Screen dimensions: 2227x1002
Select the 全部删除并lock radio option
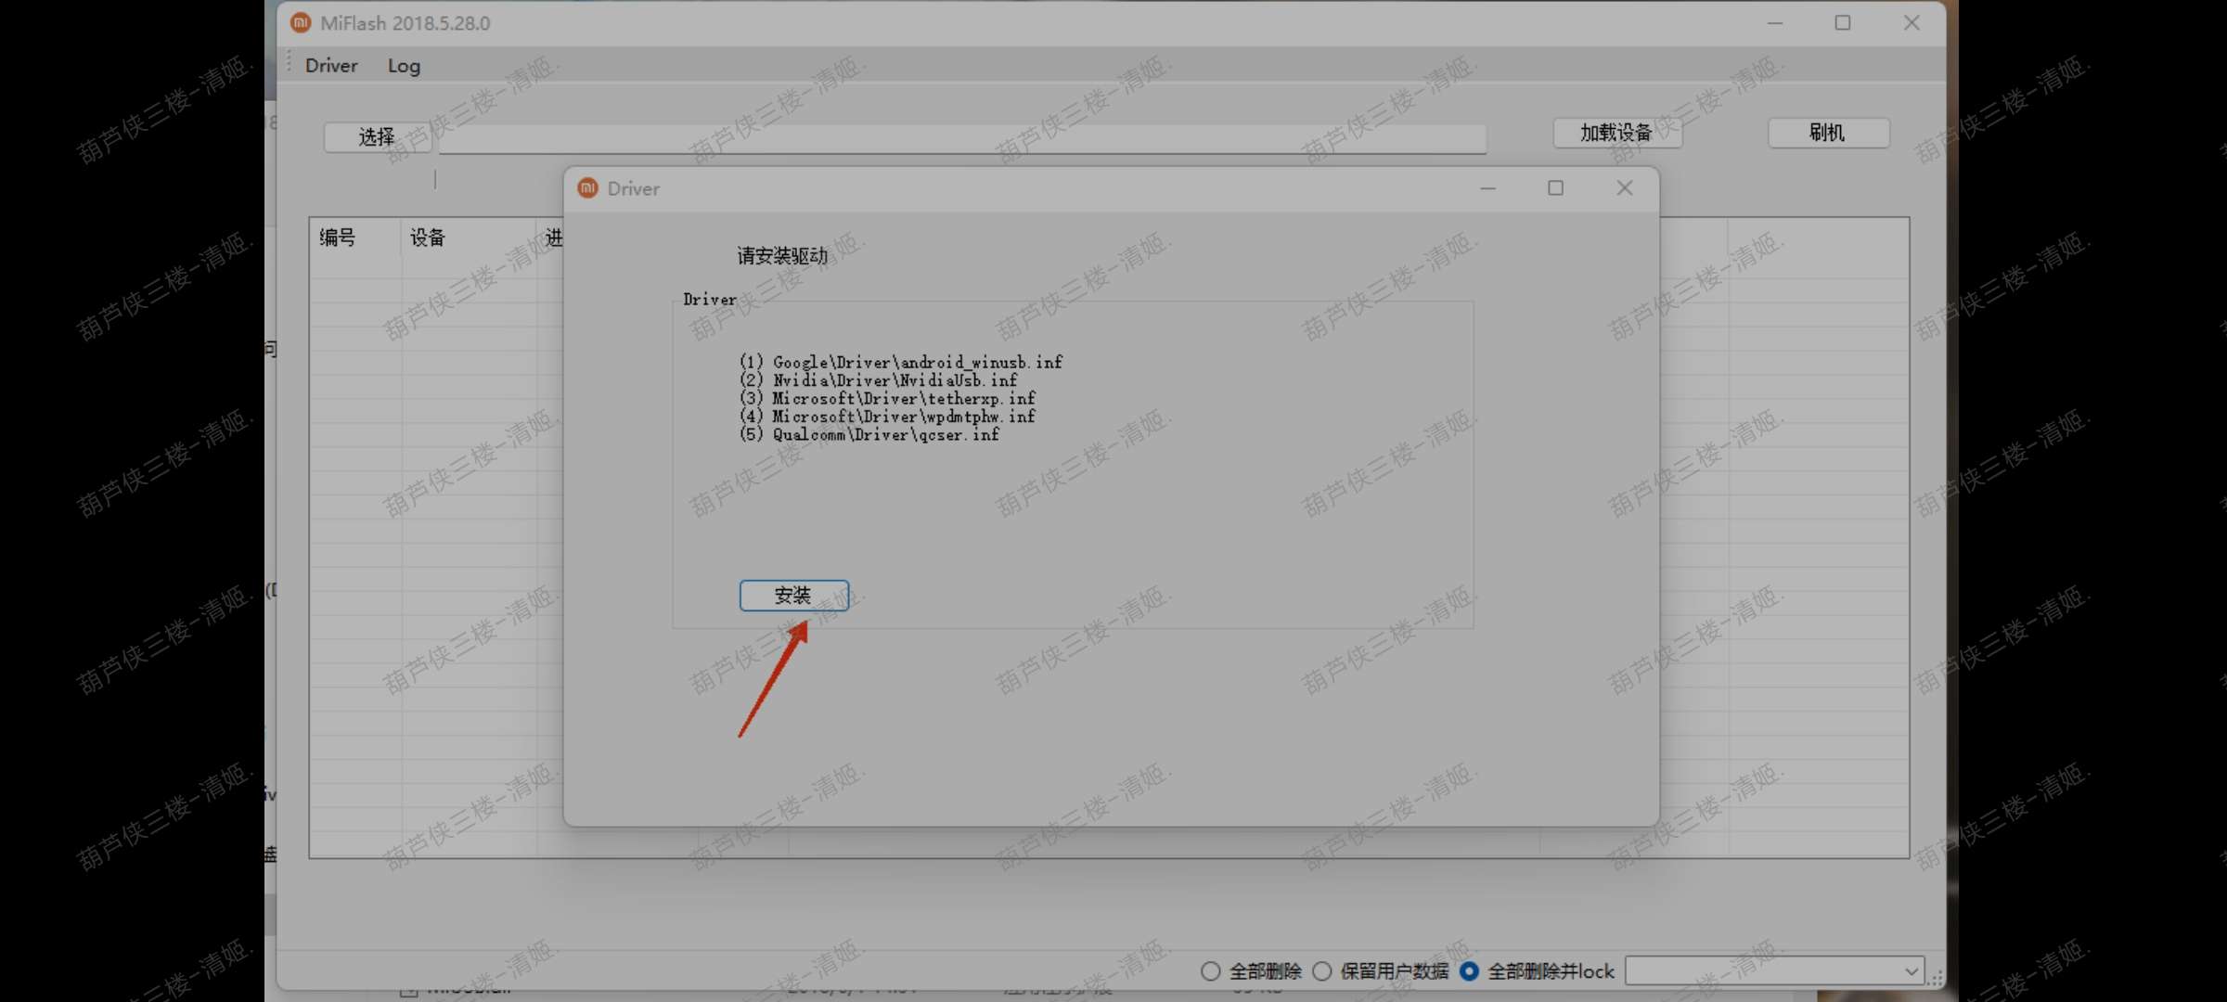pos(1537,971)
